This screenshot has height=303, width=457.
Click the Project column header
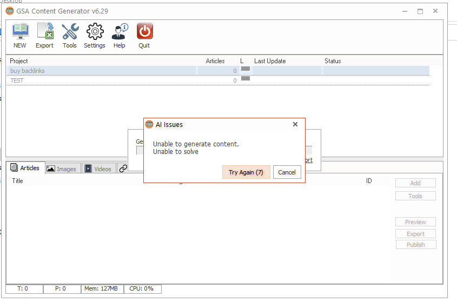coord(19,61)
